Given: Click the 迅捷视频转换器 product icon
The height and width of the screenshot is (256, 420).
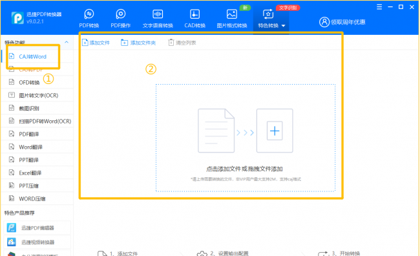Looking at the screenshot, I should [x=12, y=242].
